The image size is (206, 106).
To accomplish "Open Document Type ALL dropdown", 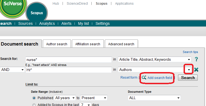I will pyautogui.click(x=154, y=98).
